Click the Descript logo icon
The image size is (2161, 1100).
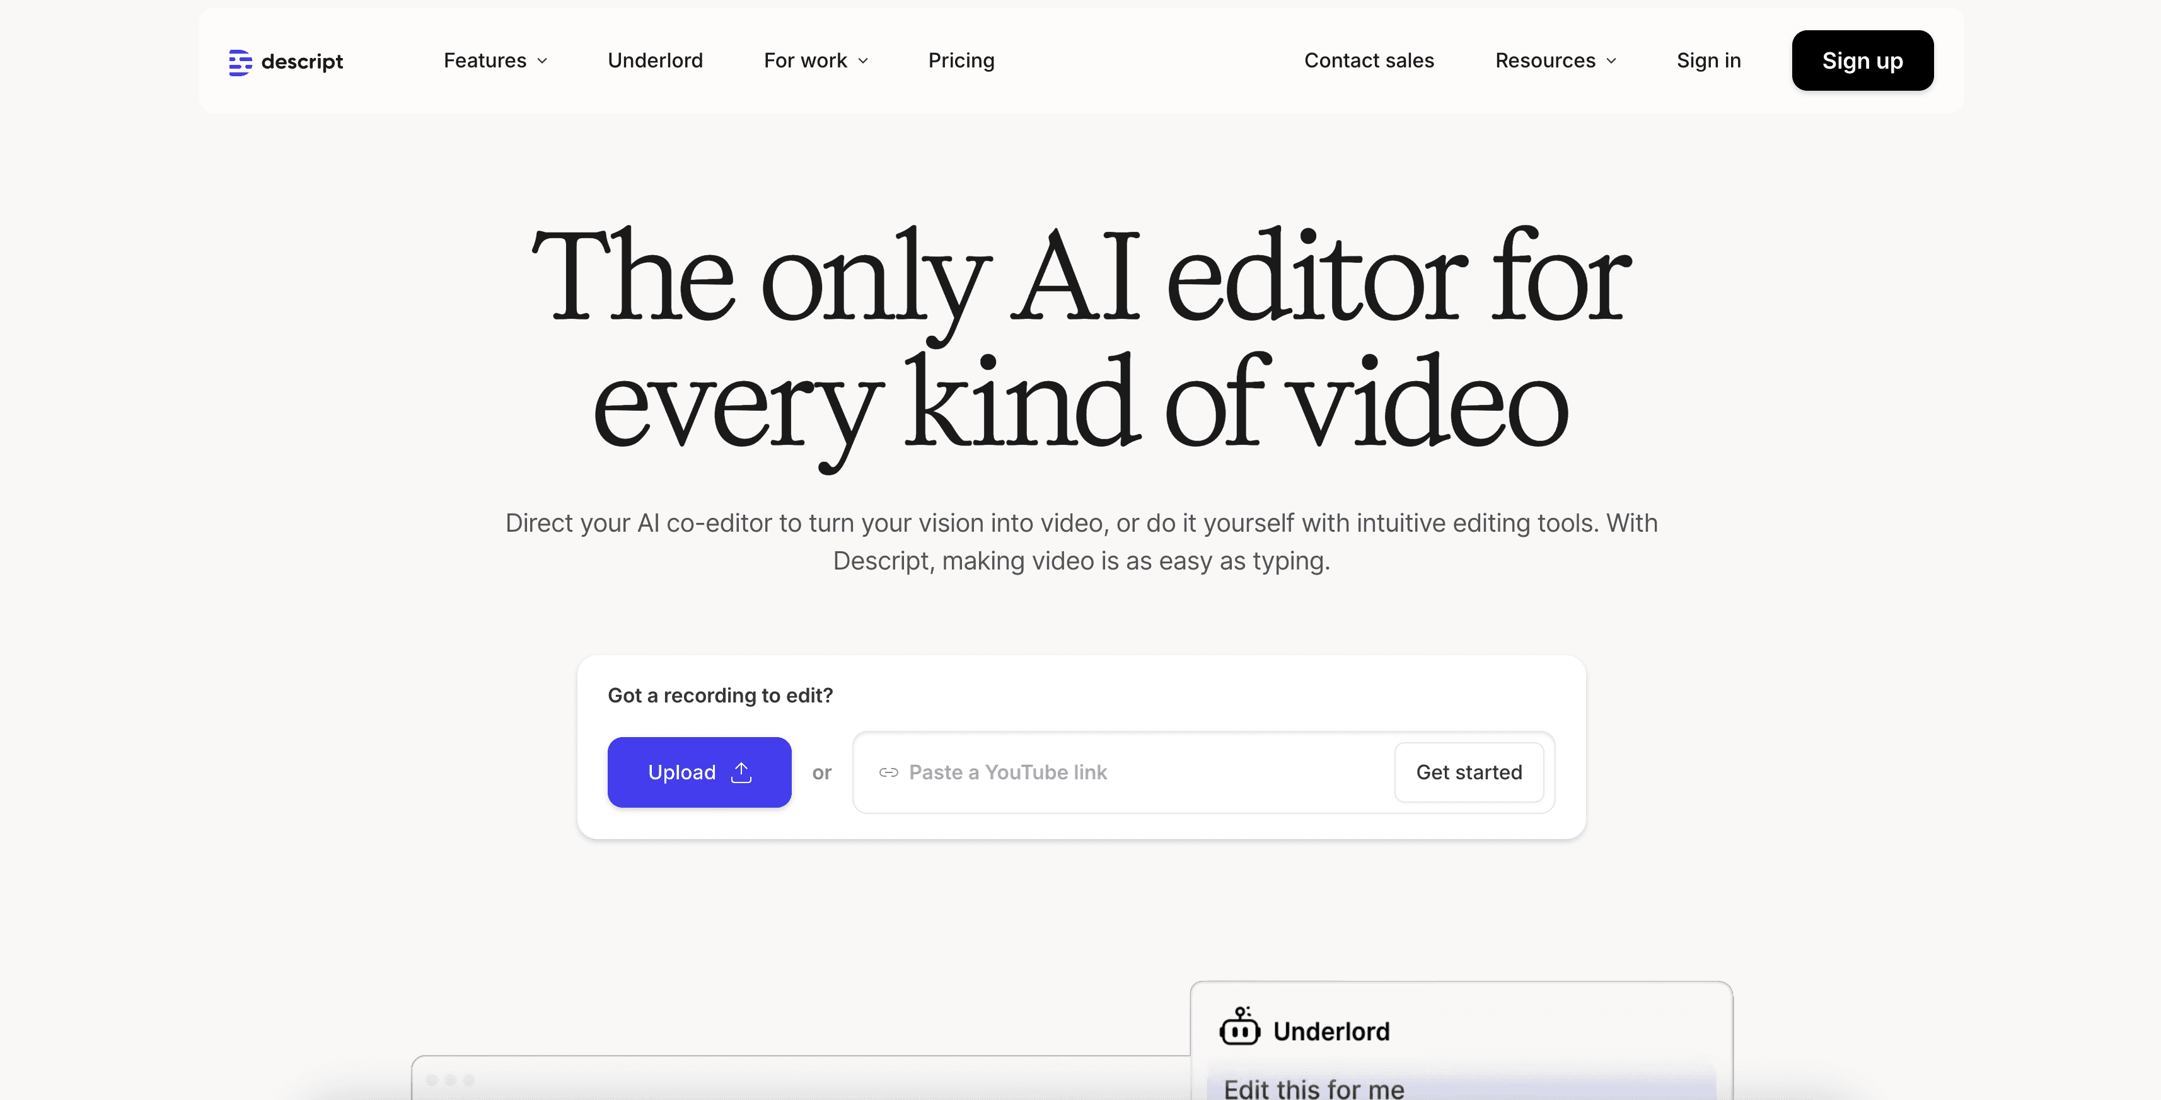[x=240, y=62]
